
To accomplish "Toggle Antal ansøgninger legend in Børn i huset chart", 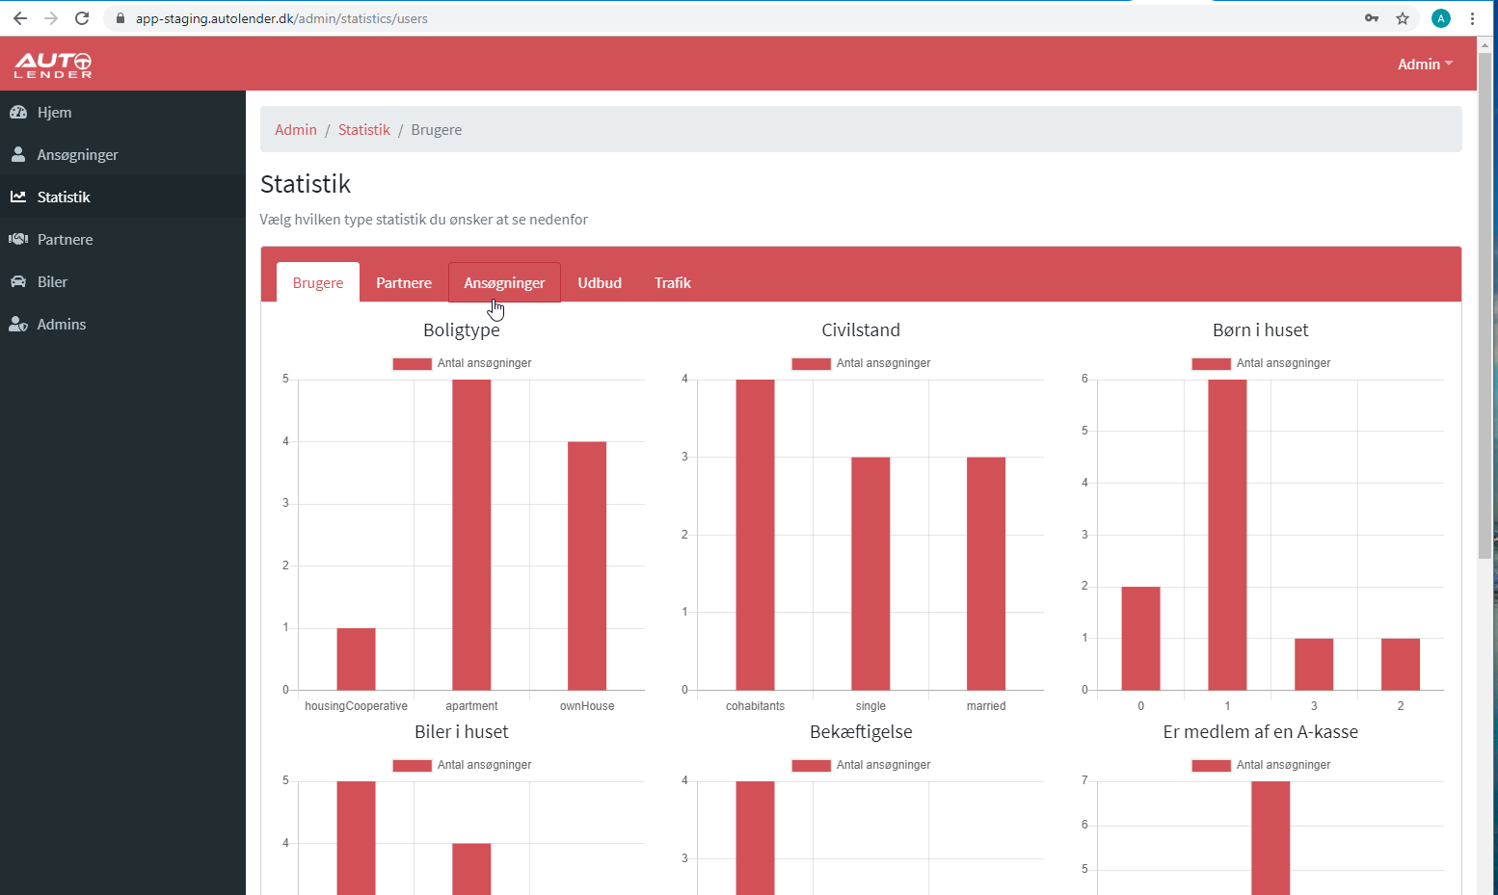I will coord(1261,363).
